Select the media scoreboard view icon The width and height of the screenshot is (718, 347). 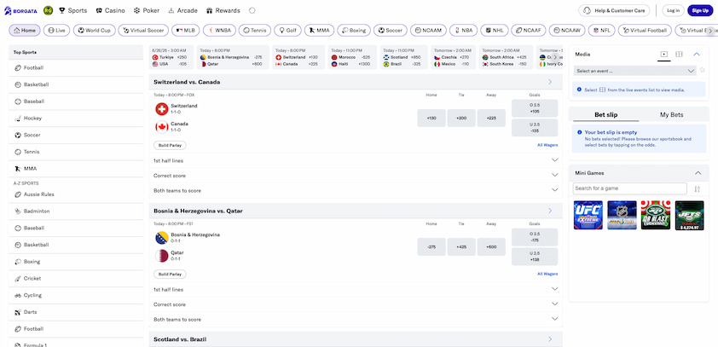point(679,54)
